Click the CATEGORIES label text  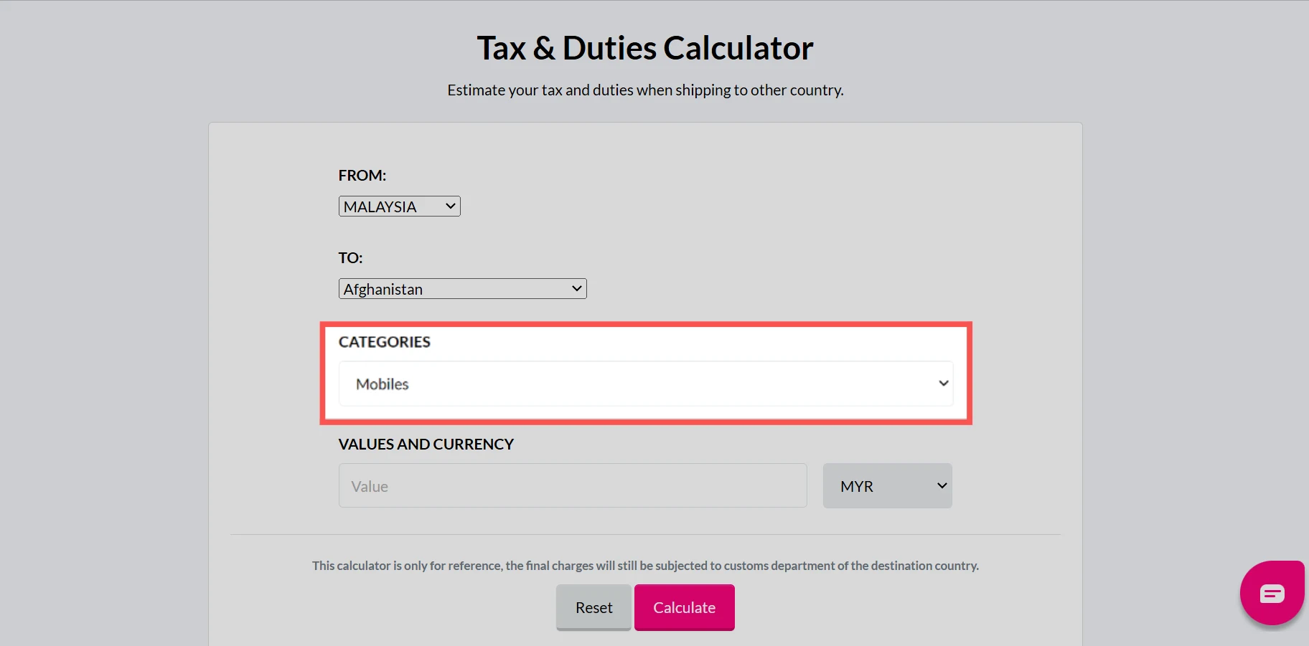coord(384,342)
